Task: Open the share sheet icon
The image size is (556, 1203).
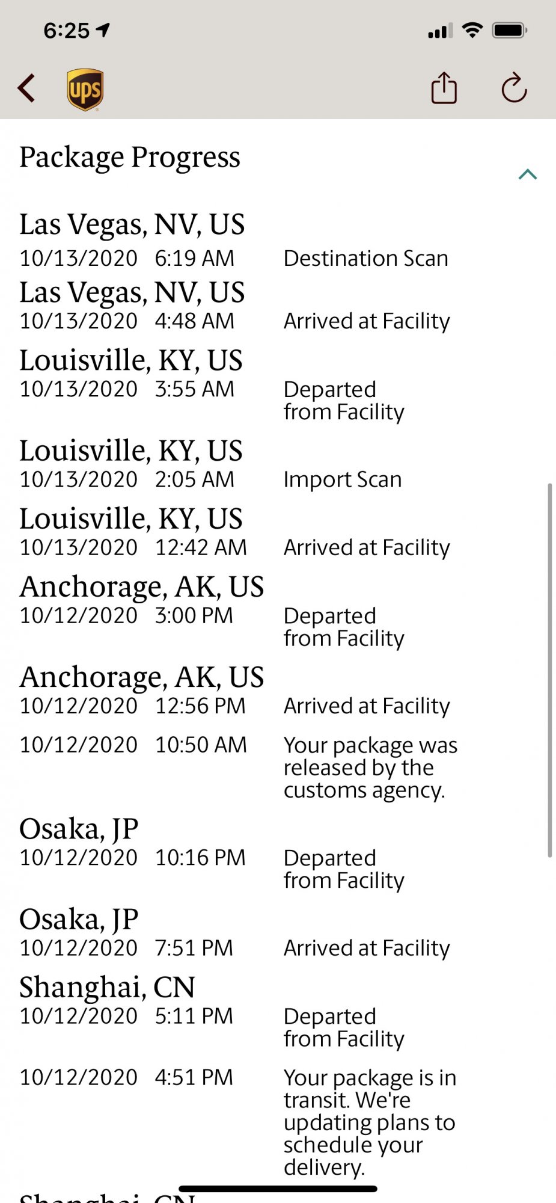Action: (x=444, y=88)
